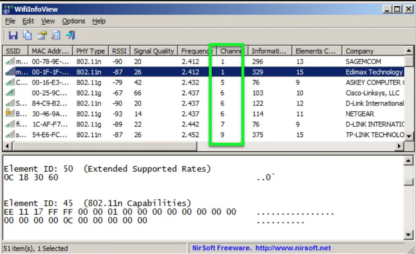Sort by the Information Size column header
The image size is (416, 254).
point(270,51)
